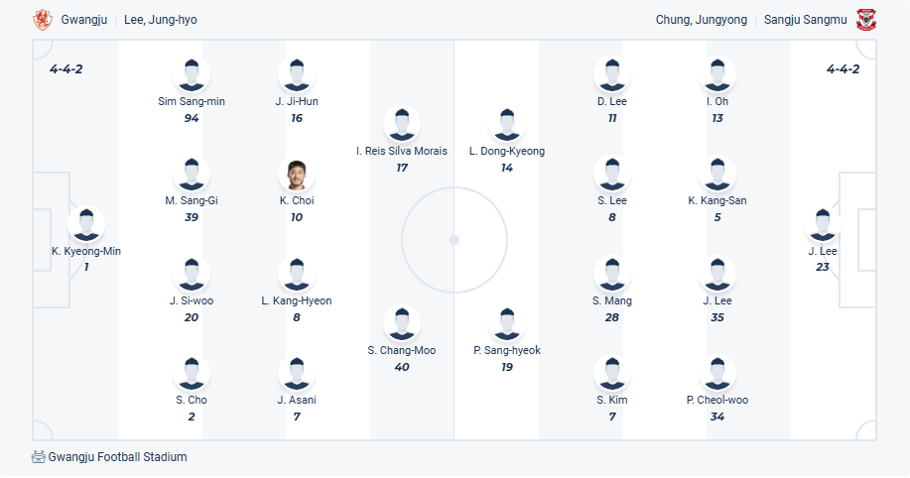Select the J. Asani player name
The width and height of the screenshot is (910, 478).
[297, 400]
